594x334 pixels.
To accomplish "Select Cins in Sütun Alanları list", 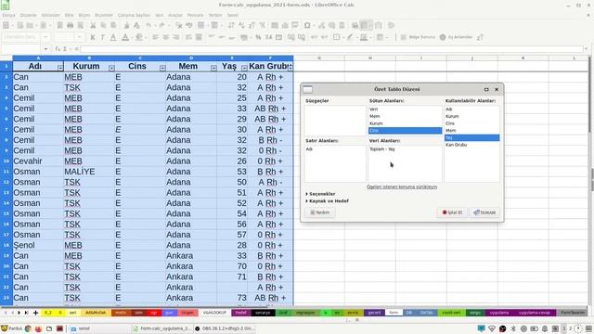I will click(x=405, y=131).
